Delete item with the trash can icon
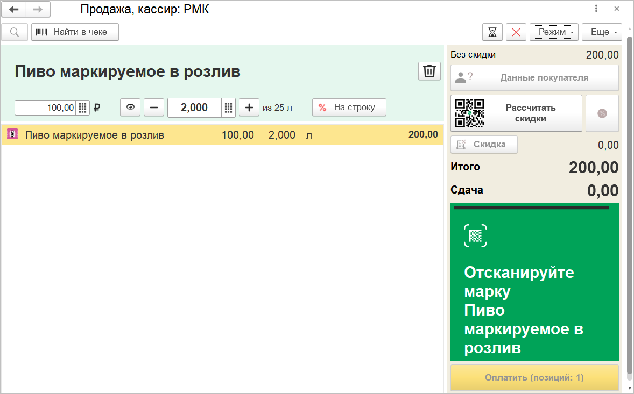This screenshot has height=394, width=634. tap(429, 71)
